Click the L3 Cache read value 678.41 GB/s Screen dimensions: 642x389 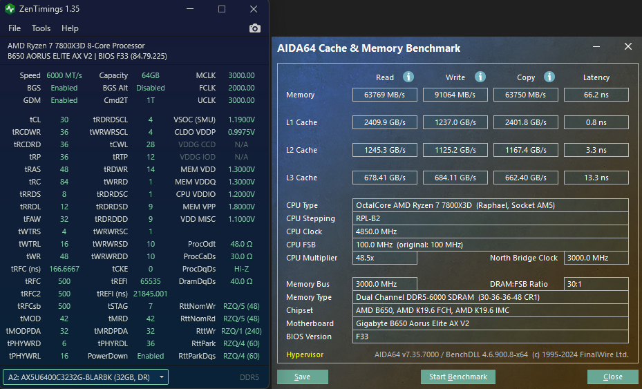click(x=384, y=178)
